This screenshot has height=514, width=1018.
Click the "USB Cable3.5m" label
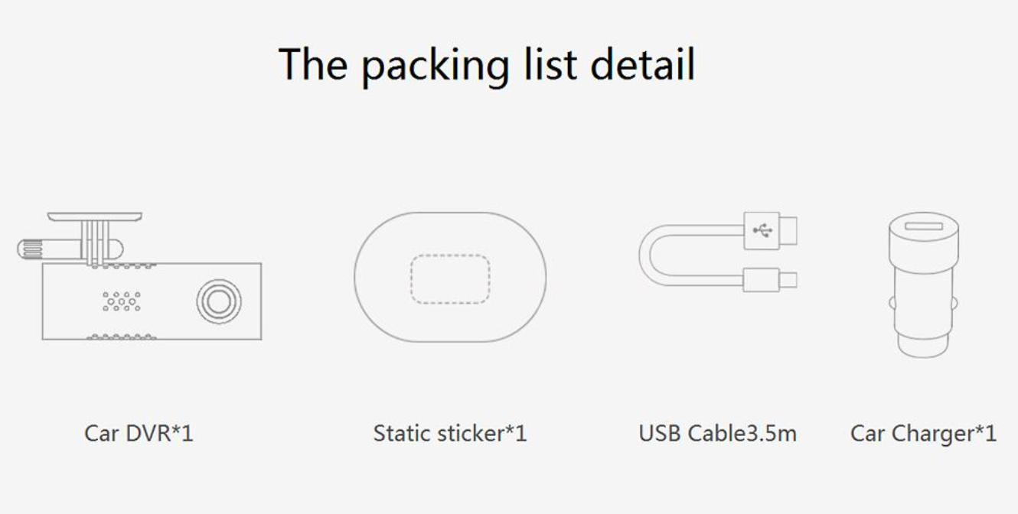pos(717,434)
